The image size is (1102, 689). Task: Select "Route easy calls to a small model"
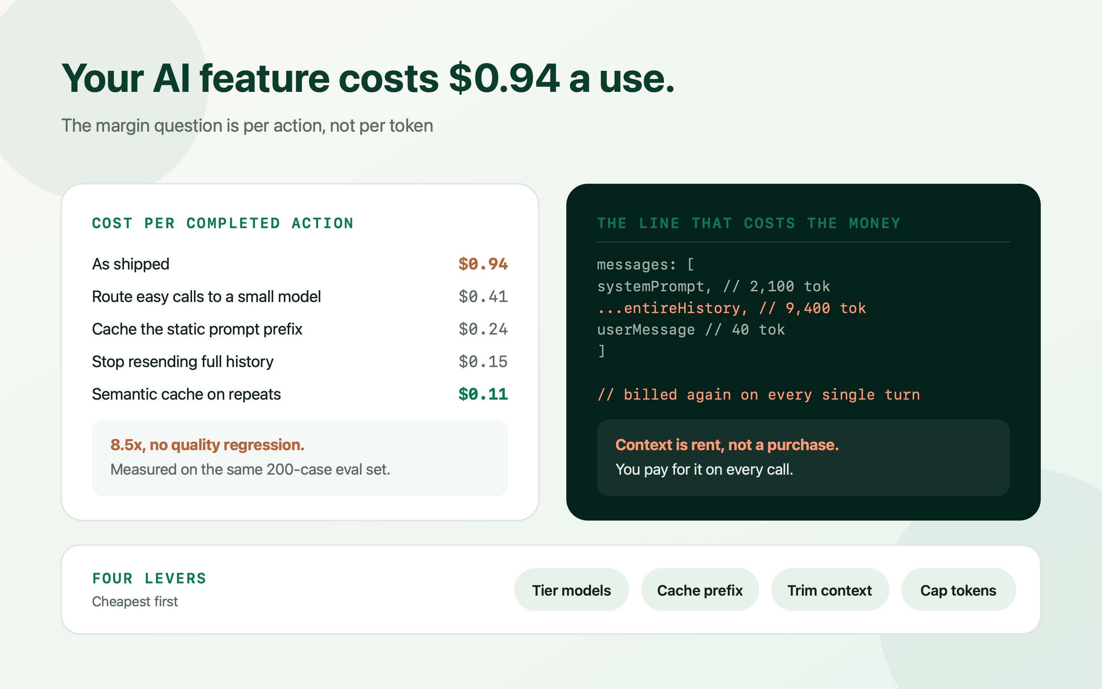(x=206, y=297)
